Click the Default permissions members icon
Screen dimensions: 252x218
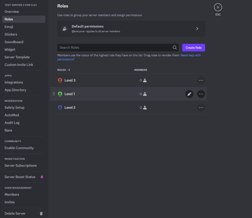tap(64, 29)
